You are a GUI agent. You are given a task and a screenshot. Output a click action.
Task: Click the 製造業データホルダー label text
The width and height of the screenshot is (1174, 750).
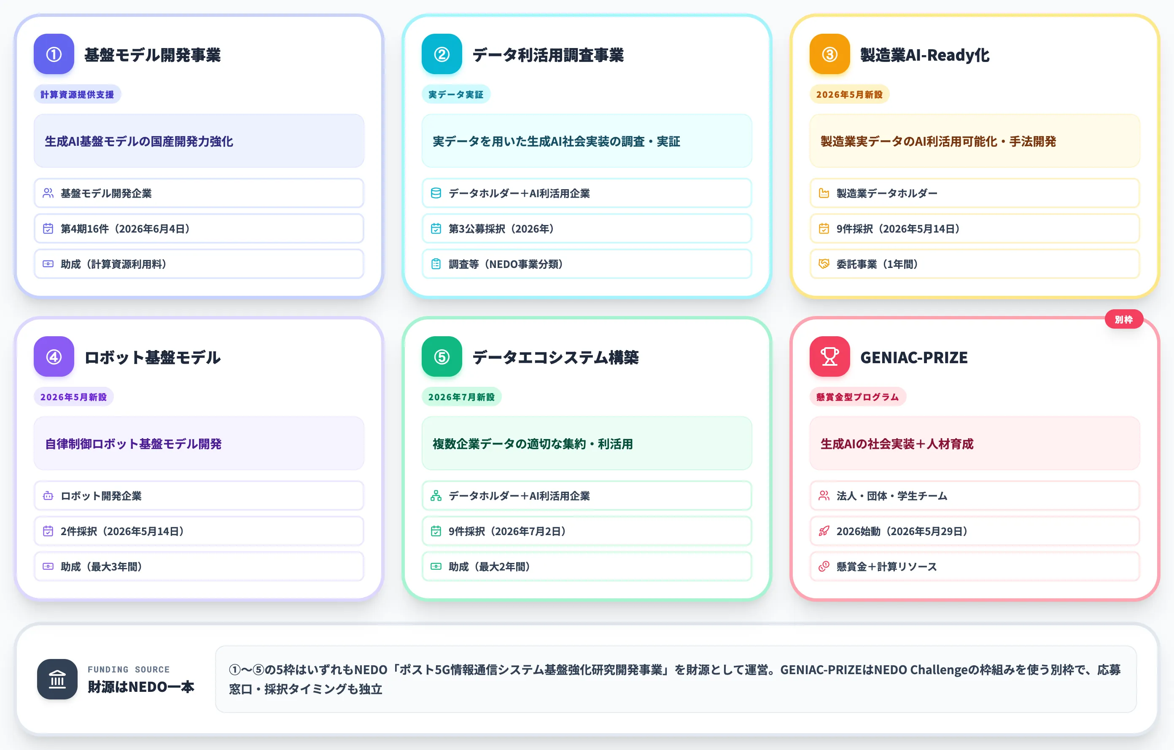coord(887,193)
